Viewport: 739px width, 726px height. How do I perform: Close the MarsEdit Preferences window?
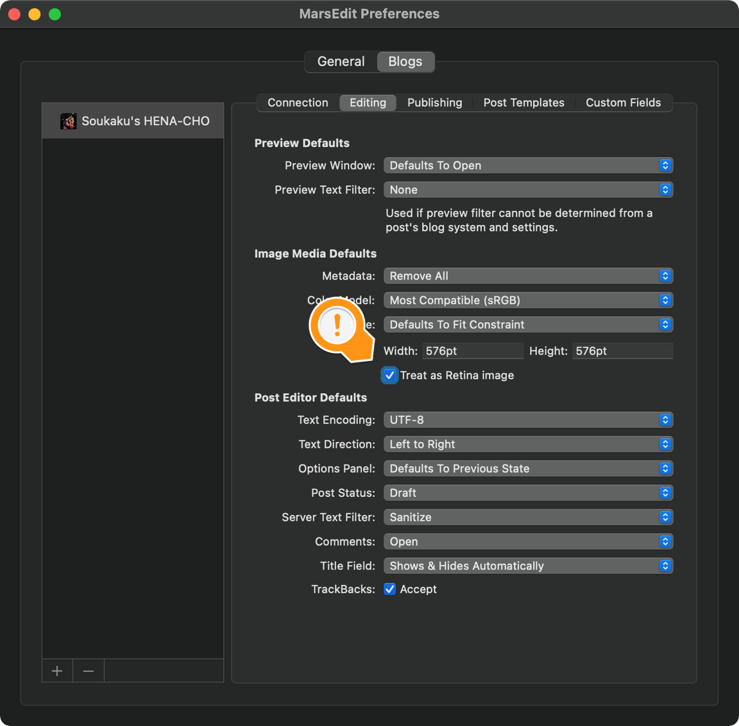point(14,14)
